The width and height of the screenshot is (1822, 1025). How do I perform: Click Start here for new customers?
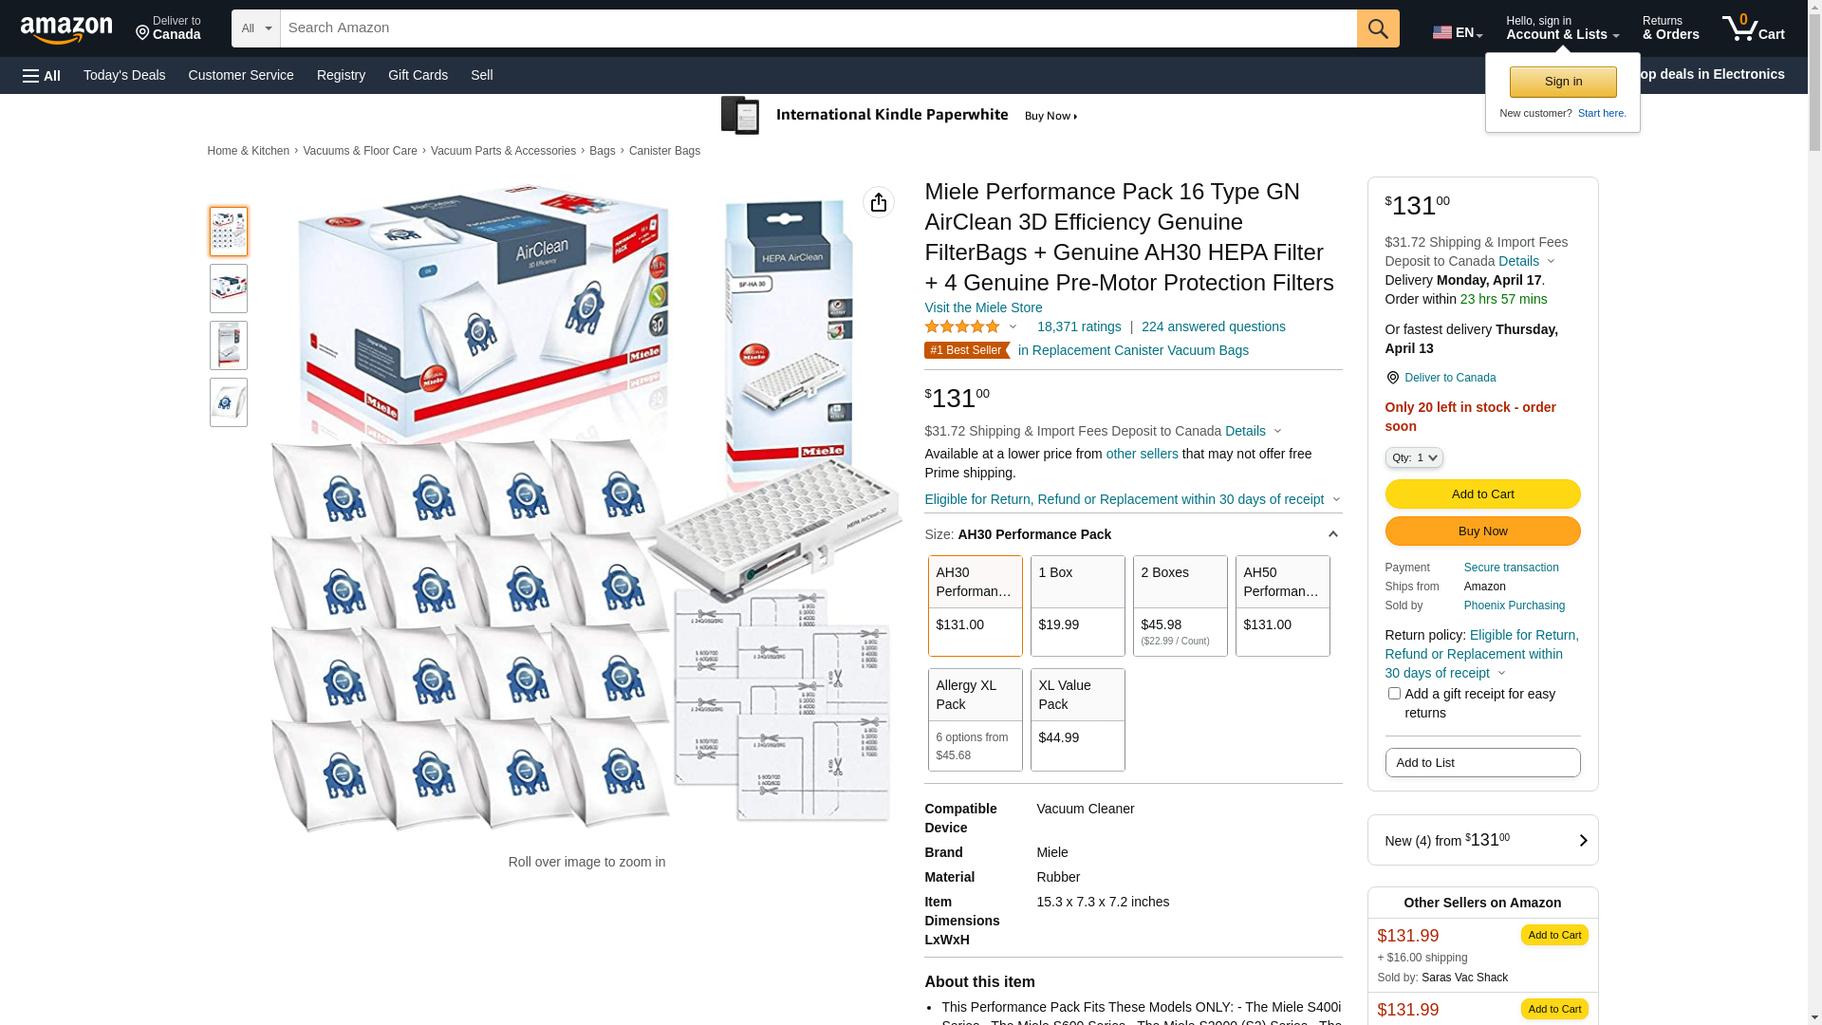pos(1602,113)
